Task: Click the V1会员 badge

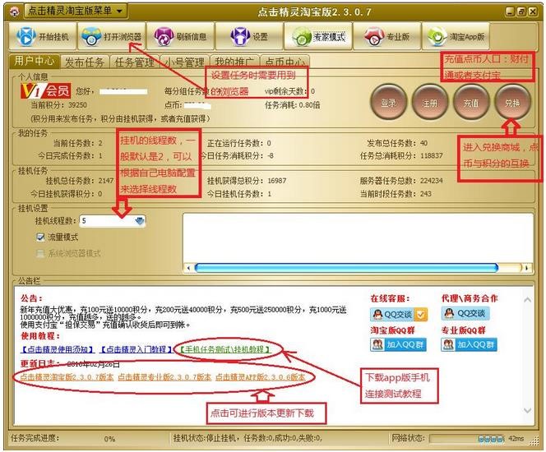Action: 45,91
